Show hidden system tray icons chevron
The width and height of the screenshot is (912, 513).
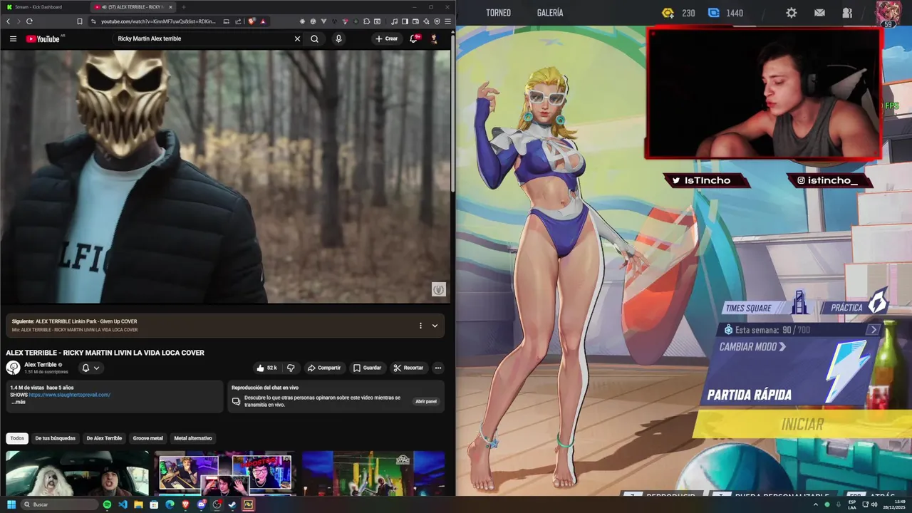(816, 504)
